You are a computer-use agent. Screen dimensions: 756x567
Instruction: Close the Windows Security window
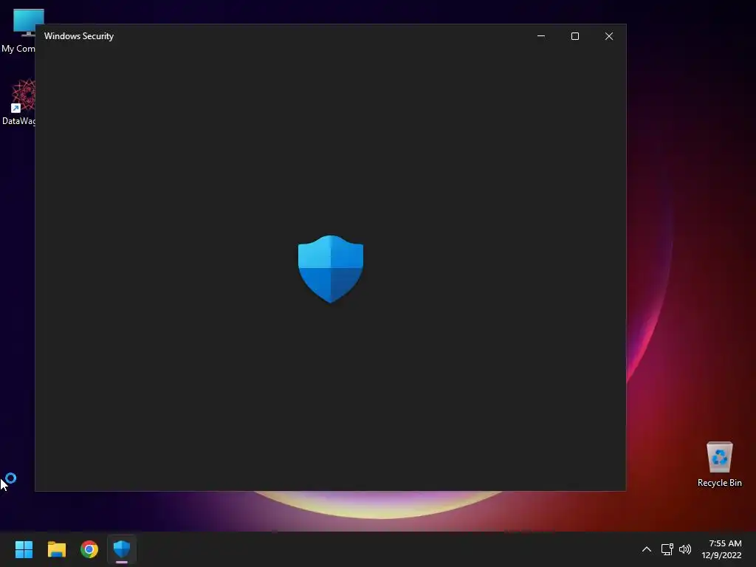(x=609, y=36)
